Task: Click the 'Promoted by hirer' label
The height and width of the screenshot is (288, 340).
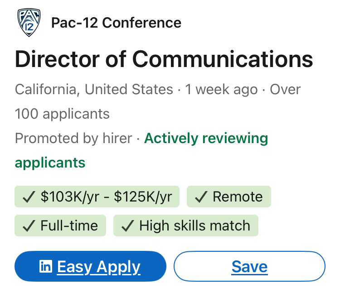Action: [x=73, y=138]
